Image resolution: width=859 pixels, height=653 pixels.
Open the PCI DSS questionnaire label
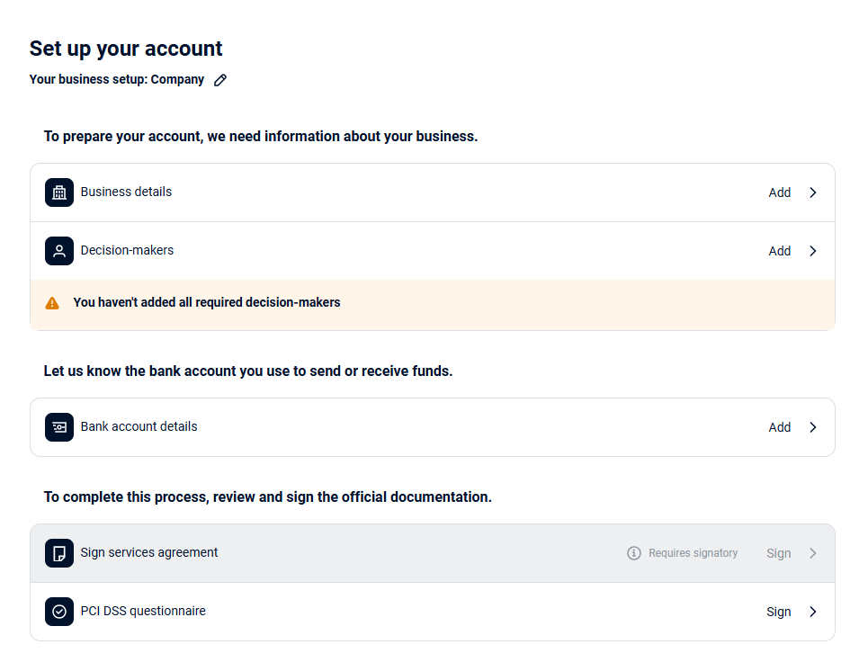point(143,611)
